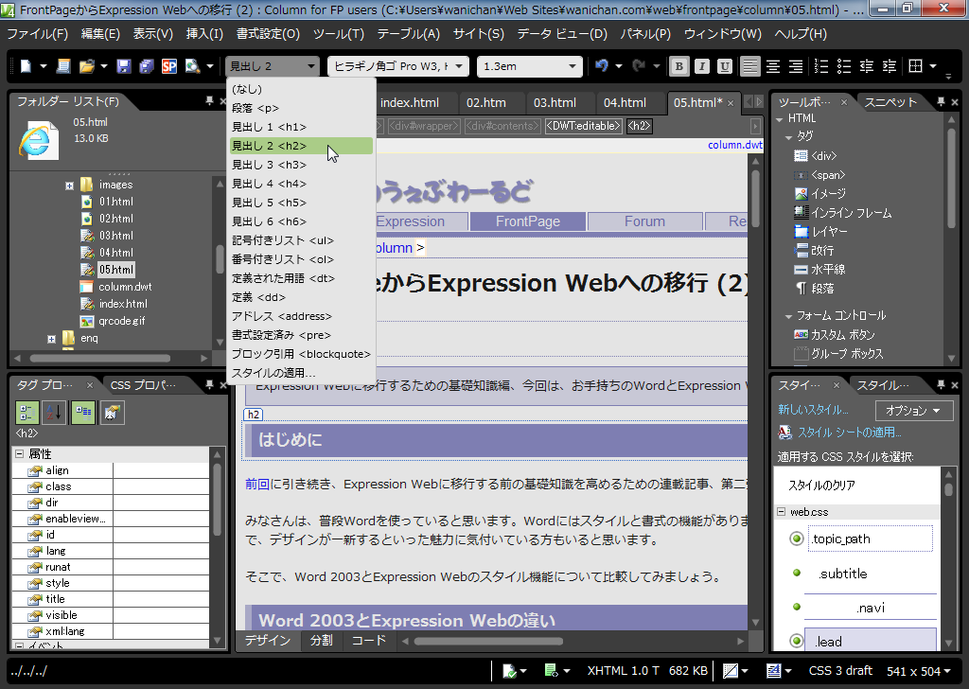Click the Redo arrow icon

pos(639,65)
